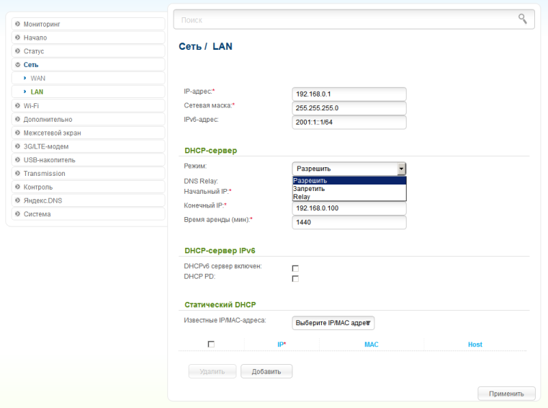The image size is (548, 408).
Task: Click bullet icon next to Начало
Action: (x=17, y=37)
